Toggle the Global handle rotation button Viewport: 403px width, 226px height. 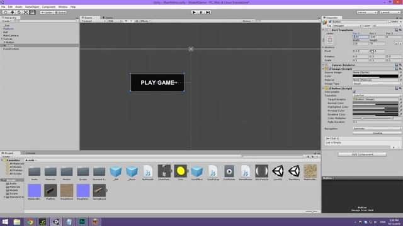(x=60, y=13)
